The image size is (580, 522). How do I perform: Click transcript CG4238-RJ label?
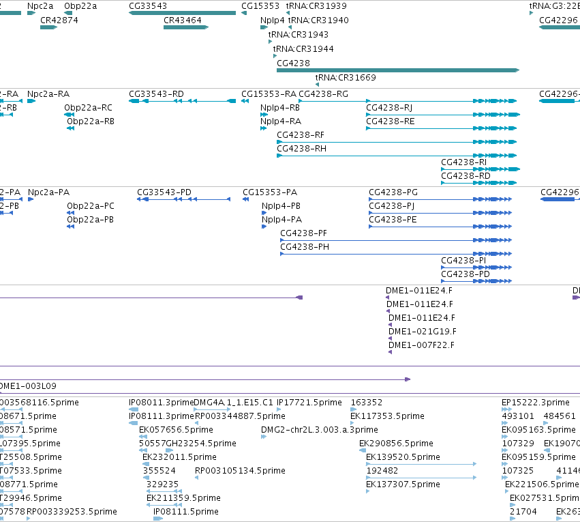tap(389, 108)
